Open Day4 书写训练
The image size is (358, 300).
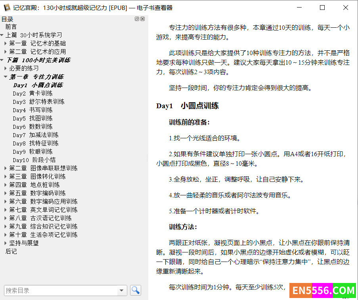click(33, 110)
